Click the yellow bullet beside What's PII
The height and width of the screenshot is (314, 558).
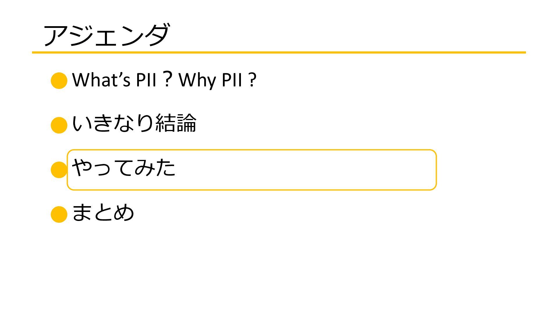tap(59, 81)
